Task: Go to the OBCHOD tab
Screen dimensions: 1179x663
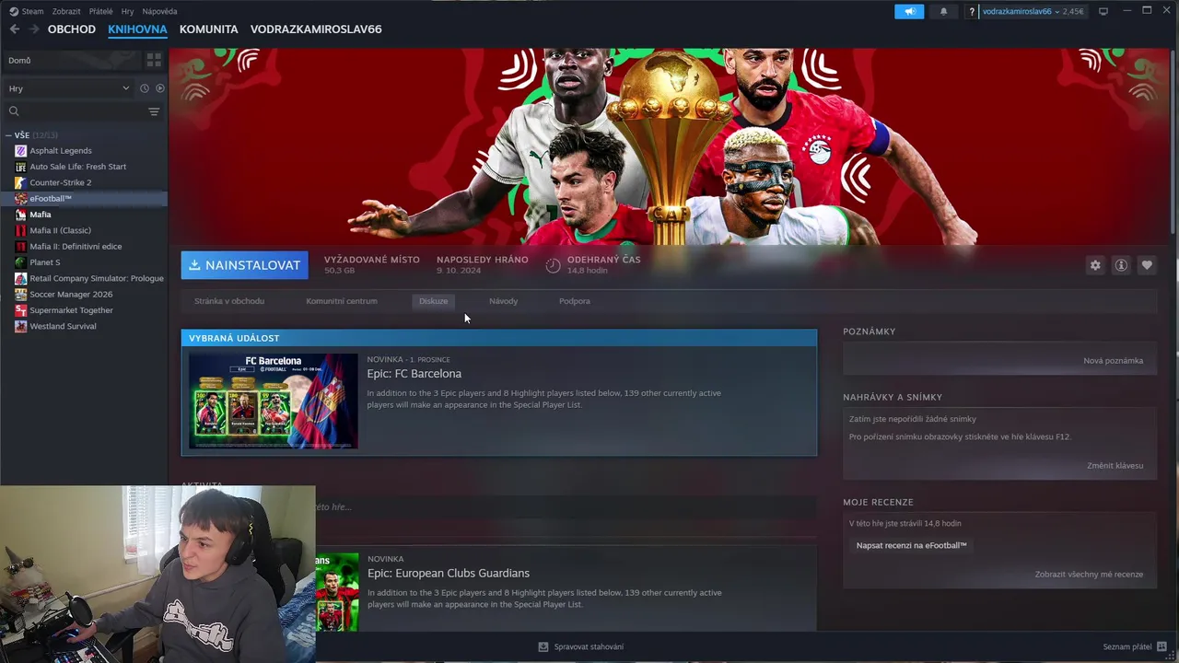Action: coord(72,29)
